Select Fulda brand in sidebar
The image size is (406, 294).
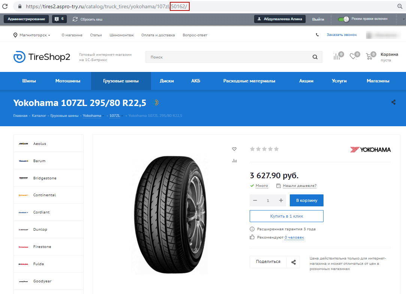(x=48, y=264)
